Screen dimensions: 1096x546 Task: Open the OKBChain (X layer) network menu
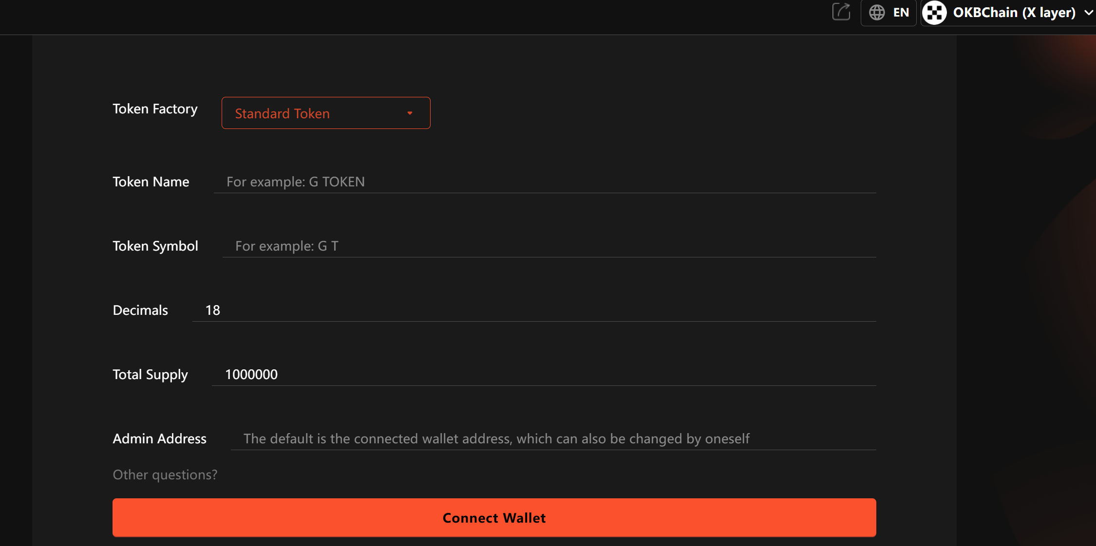(1014, 13)
